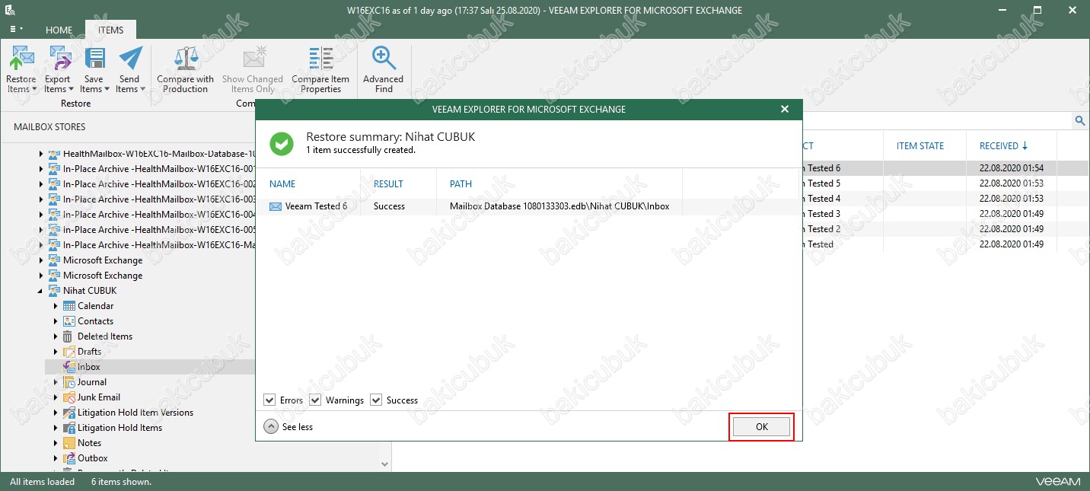
Task: Click the application icon in title bar
Action: (11, 10)
